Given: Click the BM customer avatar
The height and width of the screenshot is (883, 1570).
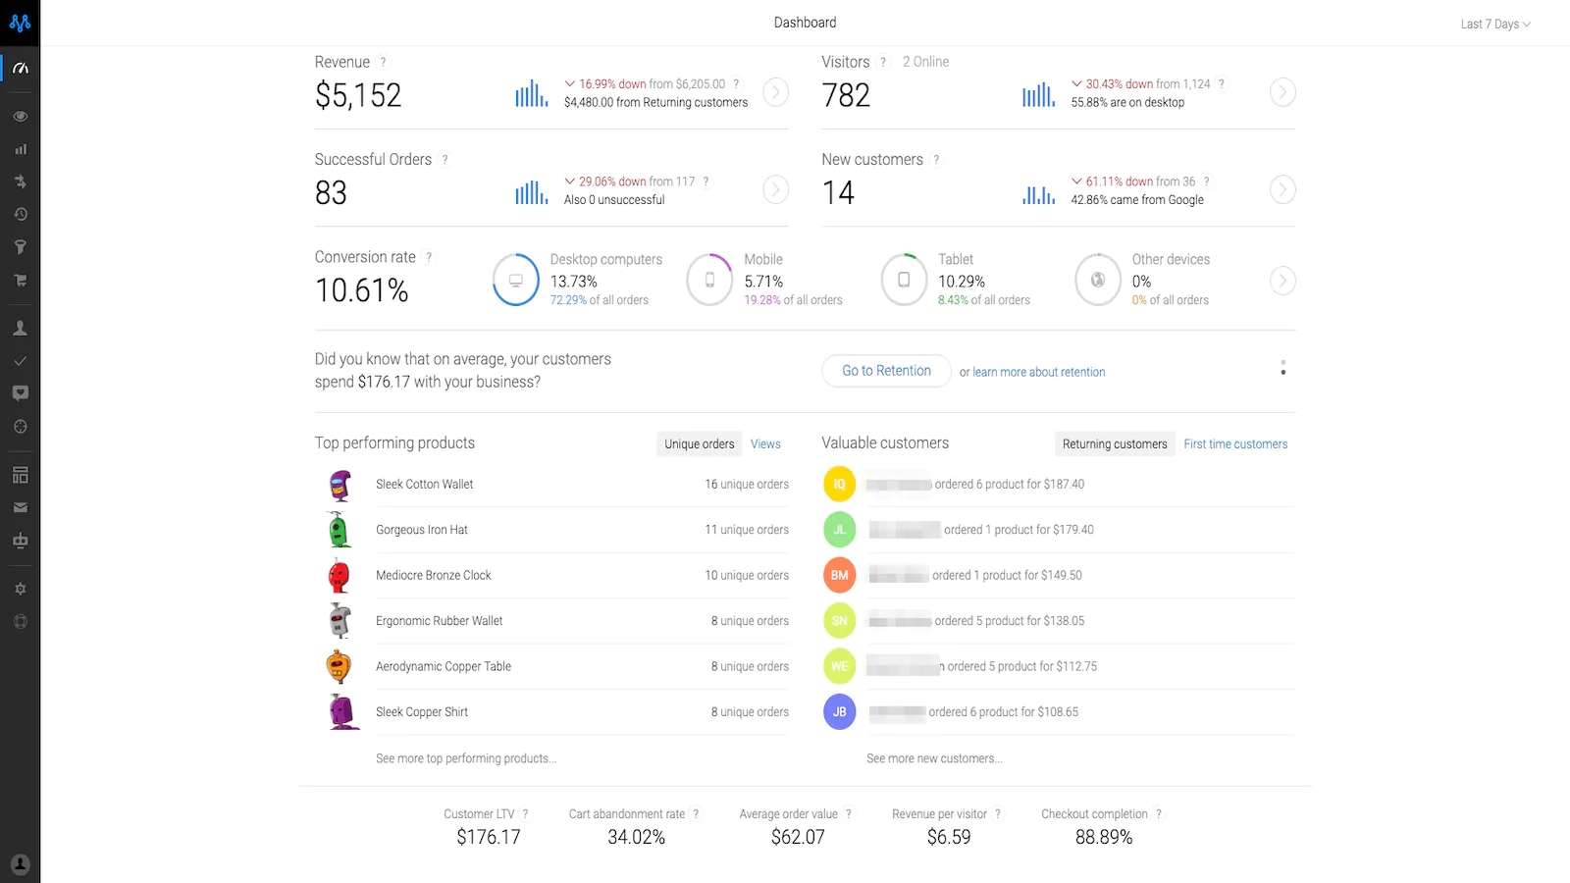Looking at the screenshot, I should pyautogui.click(x=839, y=575).
